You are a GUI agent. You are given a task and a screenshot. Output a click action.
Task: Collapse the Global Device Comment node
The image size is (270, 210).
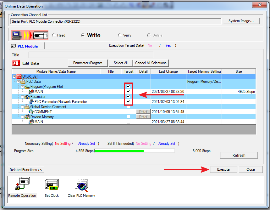(22, 107)
